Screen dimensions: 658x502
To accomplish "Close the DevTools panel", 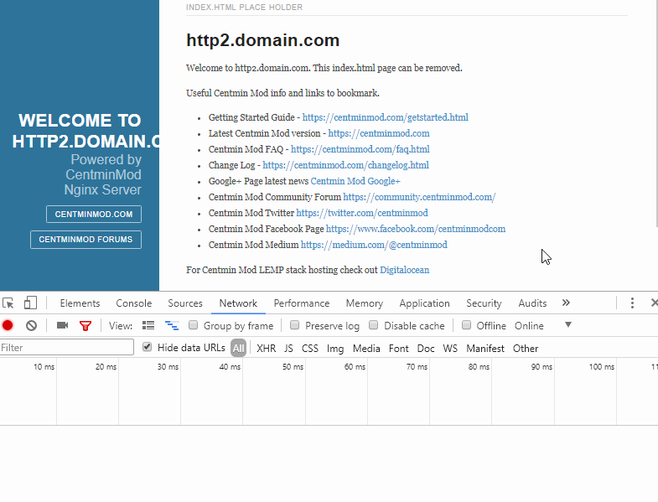I will (x=654, y=303).
